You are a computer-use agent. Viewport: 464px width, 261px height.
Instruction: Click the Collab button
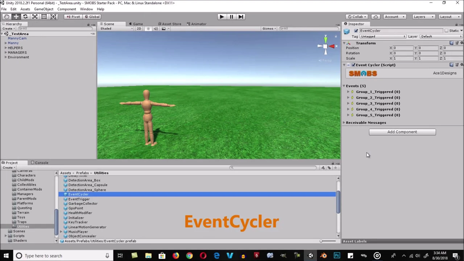point(357,17)
